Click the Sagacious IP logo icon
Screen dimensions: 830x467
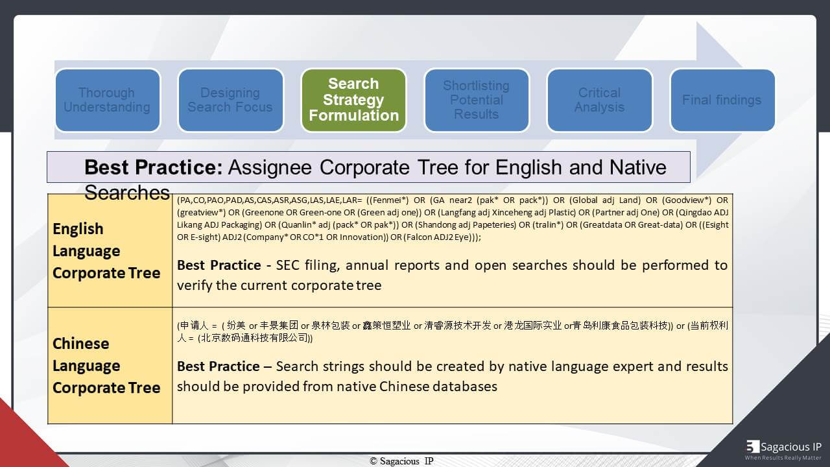coord(752,446)
